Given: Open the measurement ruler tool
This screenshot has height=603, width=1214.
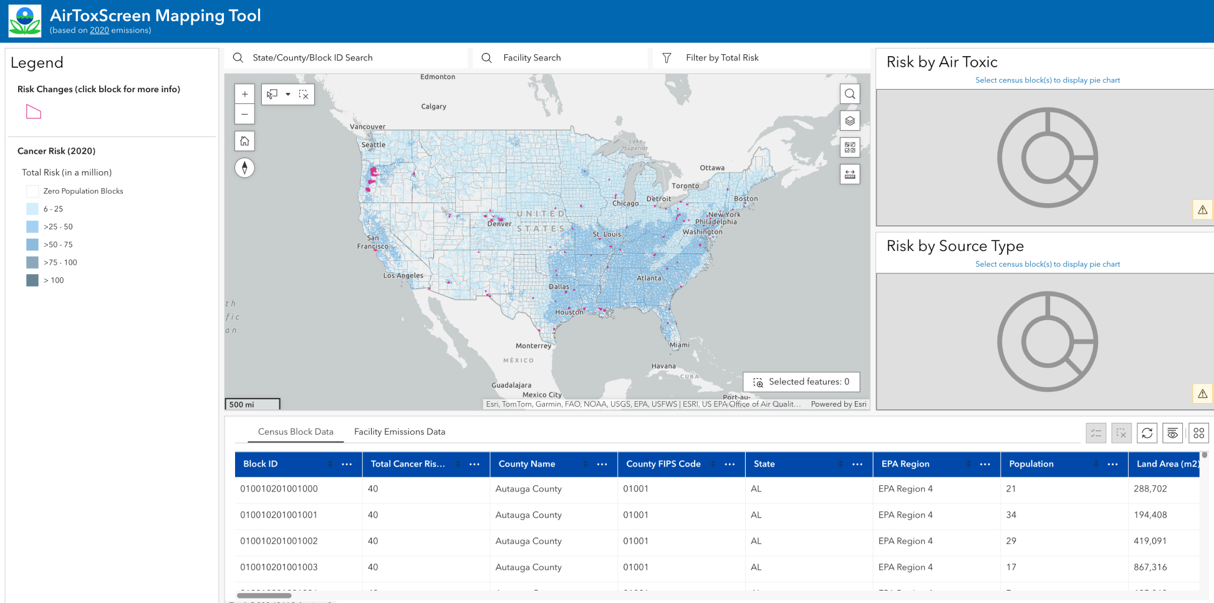Looking at the screenshot, I should click(850, 174).
